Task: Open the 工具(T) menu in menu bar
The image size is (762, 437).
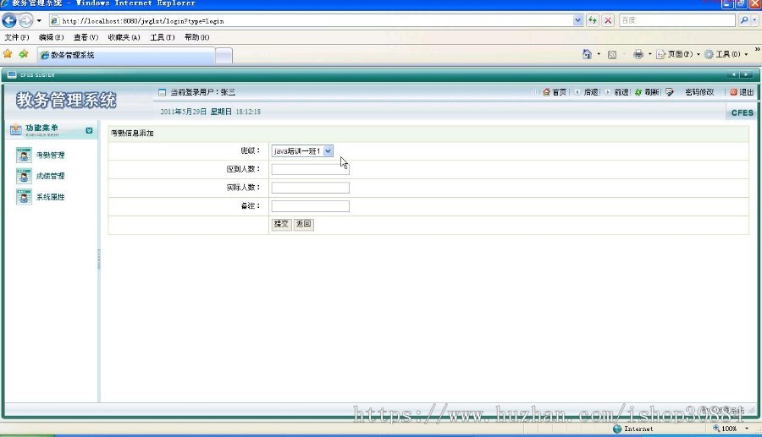Action: 163,37
